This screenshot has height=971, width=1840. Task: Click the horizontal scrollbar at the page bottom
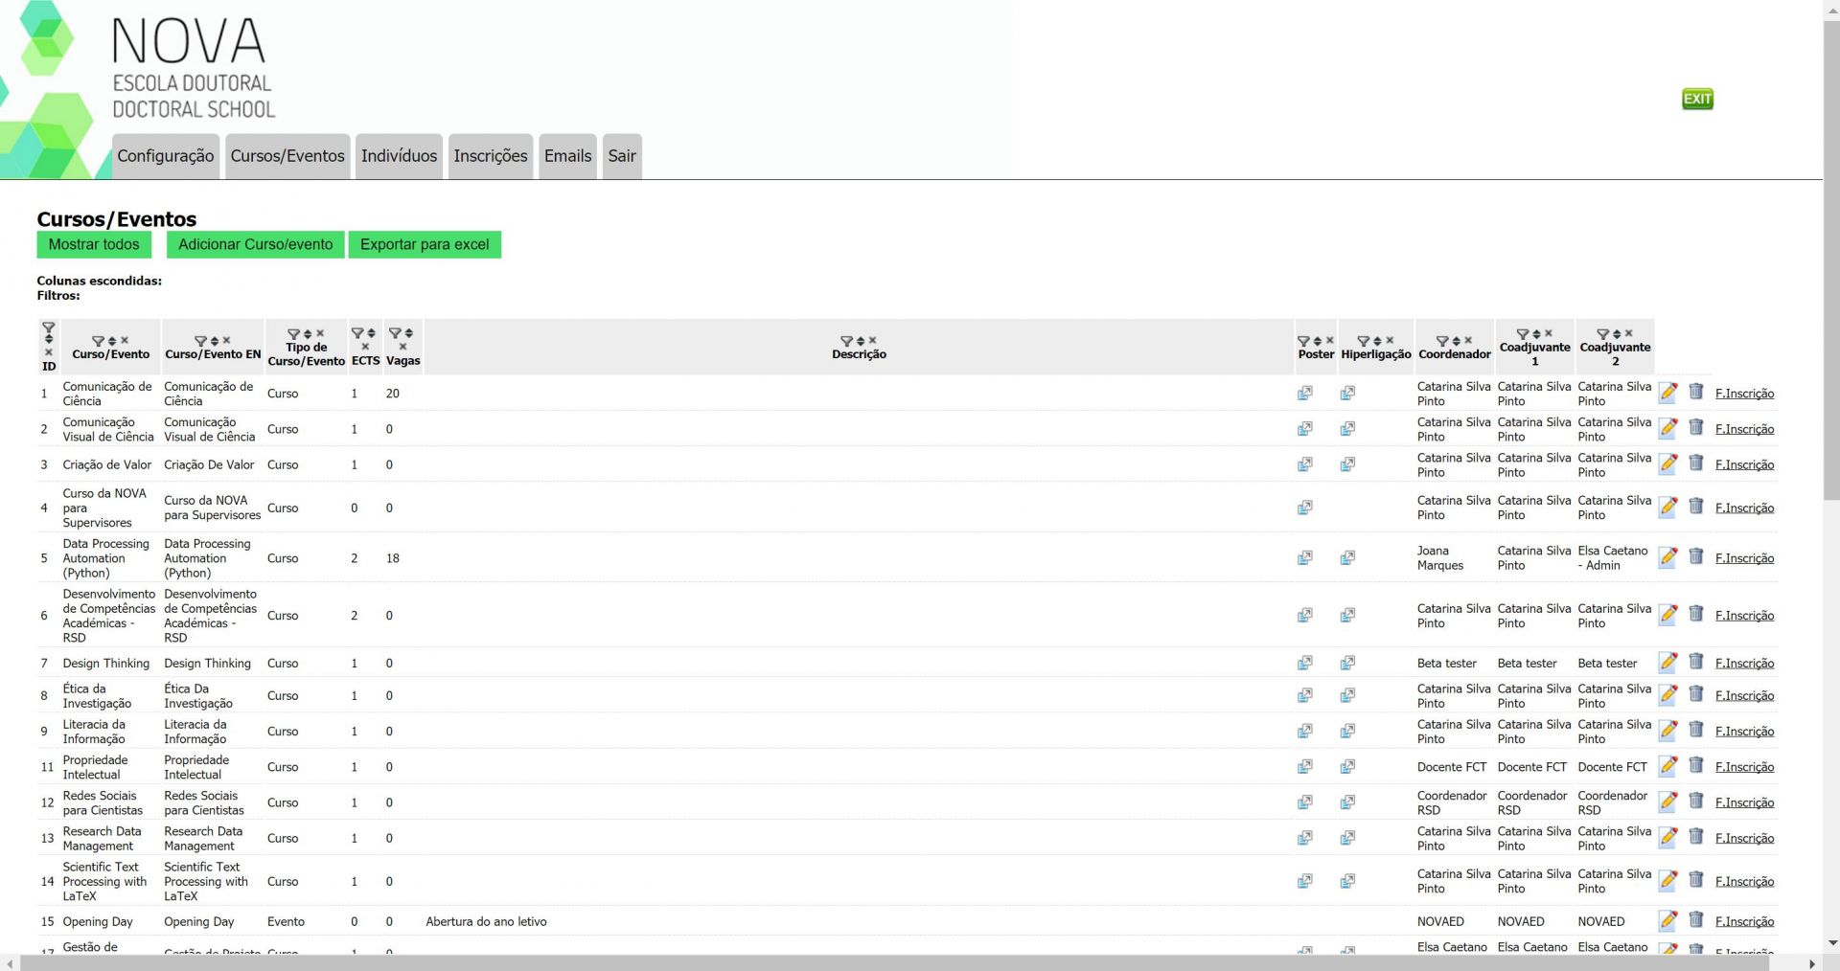point(910,963)
